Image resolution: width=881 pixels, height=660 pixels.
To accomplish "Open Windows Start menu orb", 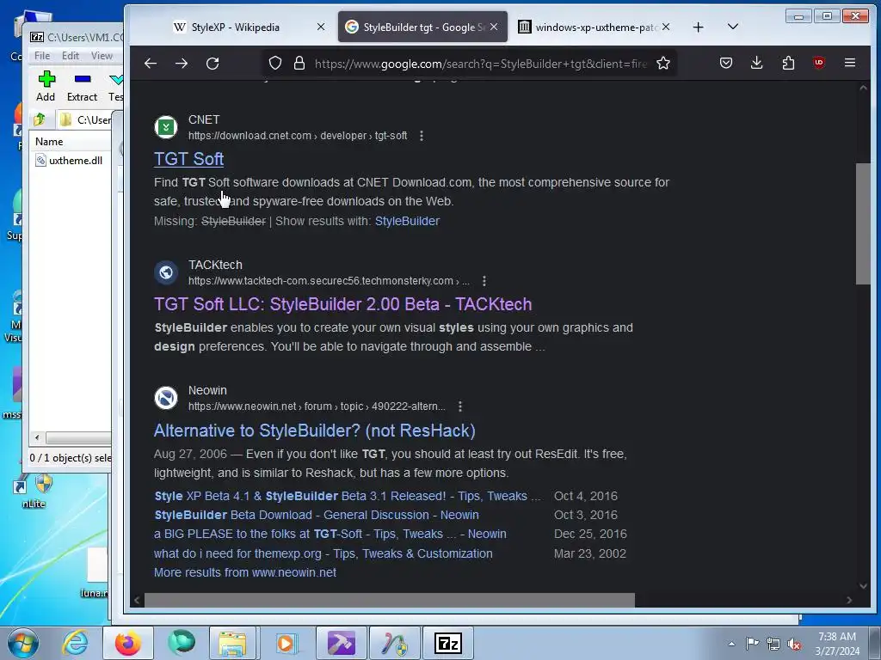I will (x=23, y=643).
